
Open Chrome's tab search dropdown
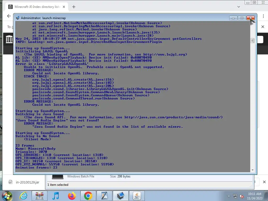(x=239, y=7)
